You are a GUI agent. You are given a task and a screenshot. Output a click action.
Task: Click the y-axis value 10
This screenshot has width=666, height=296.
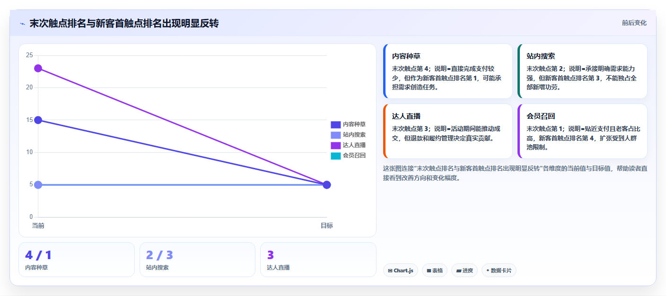click(29, 152)
